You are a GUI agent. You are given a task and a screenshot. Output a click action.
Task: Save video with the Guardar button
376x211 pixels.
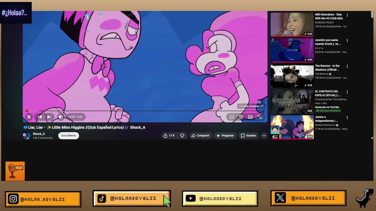tap(248, 135)
